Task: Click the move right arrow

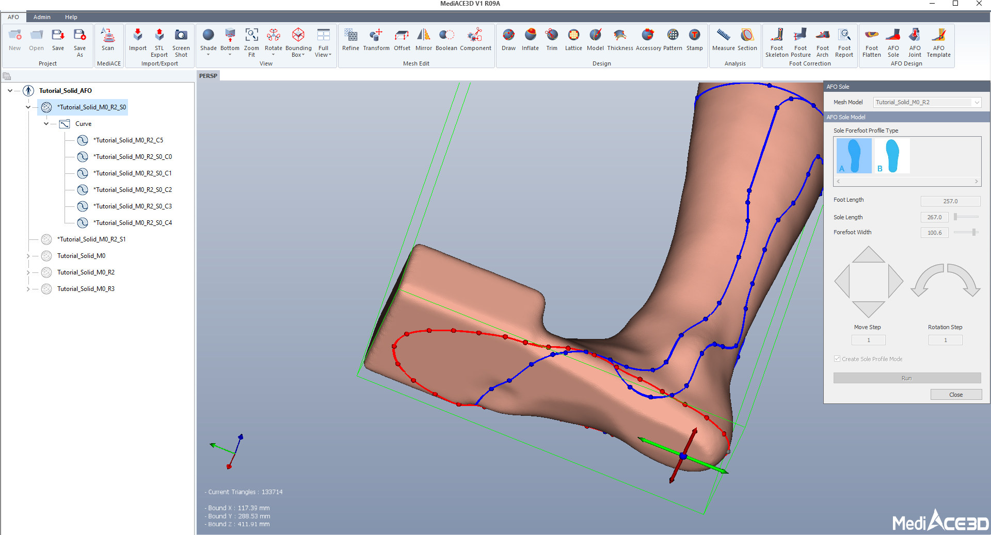Action: (x=895, y=281)
